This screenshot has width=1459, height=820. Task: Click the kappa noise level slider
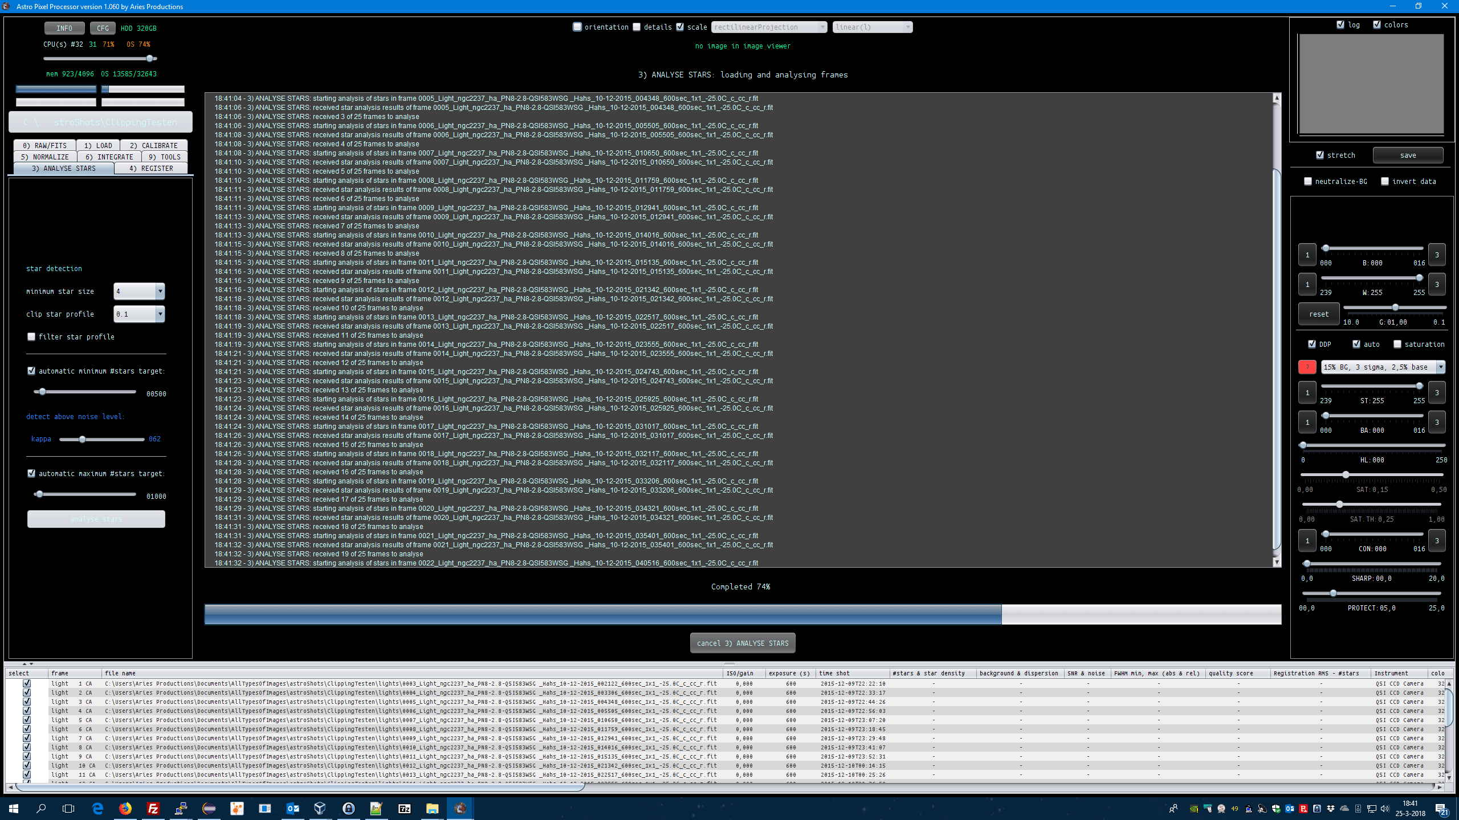click(83, 439)
